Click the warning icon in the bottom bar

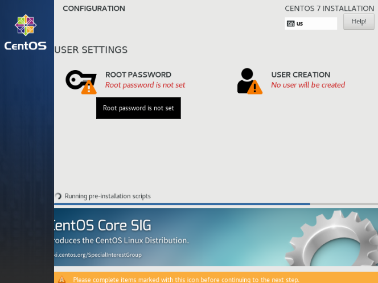[x=62, y=279]
